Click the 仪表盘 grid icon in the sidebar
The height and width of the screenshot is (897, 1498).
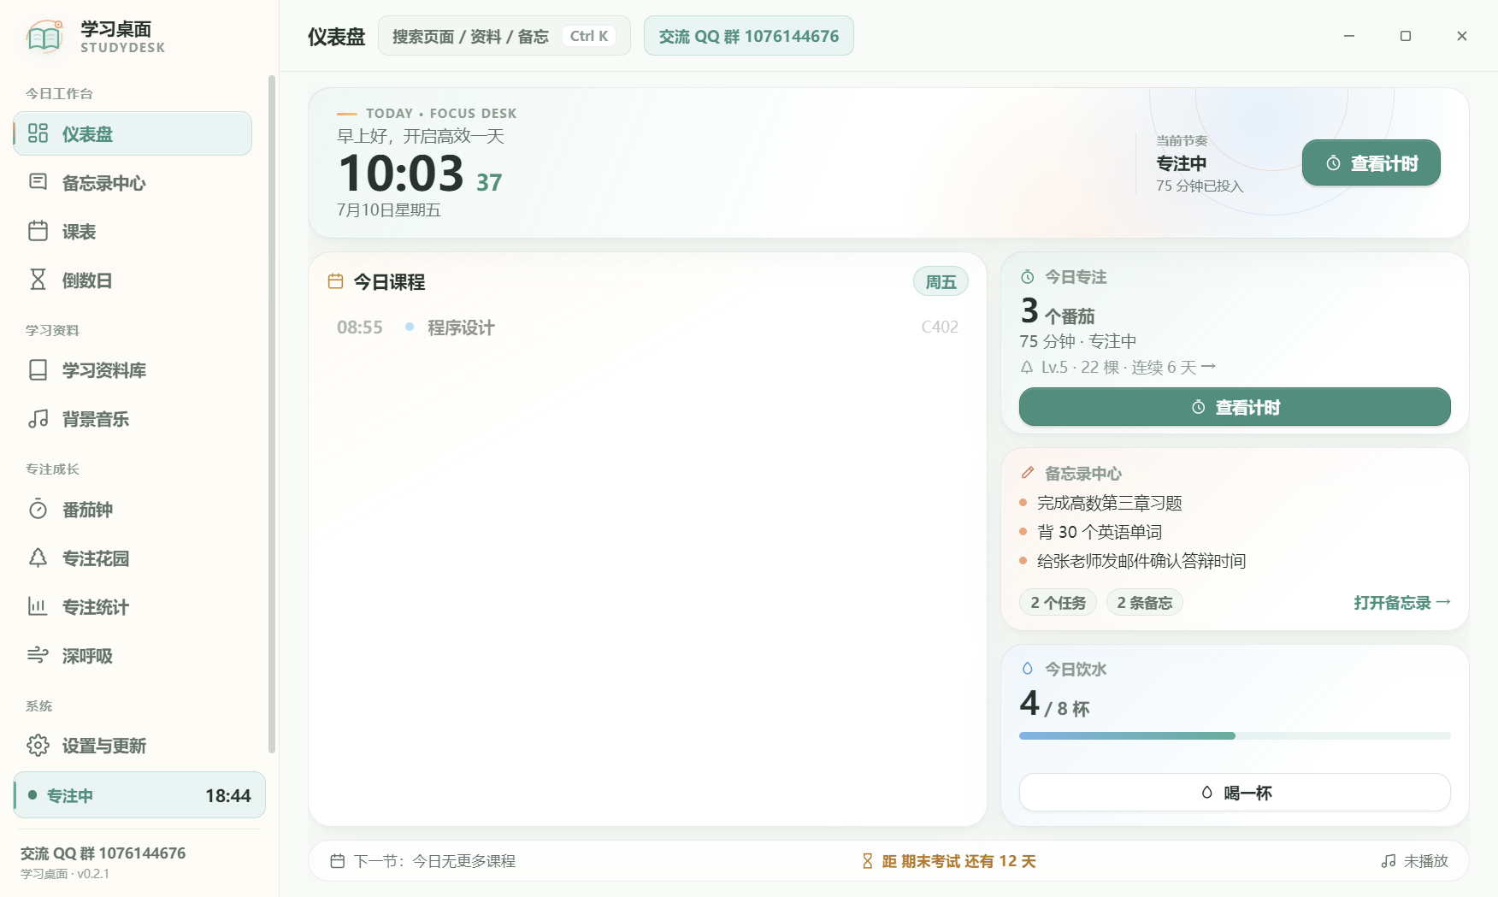point(38,133)
